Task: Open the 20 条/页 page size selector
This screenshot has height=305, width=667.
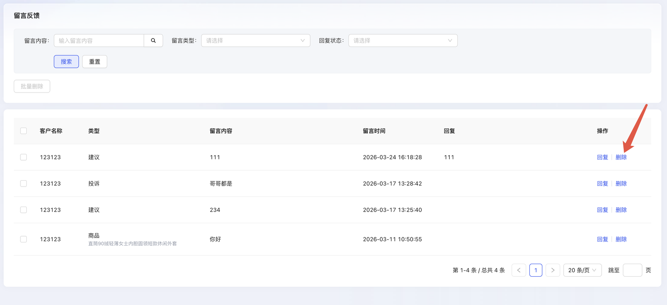Action: [582, 270]
